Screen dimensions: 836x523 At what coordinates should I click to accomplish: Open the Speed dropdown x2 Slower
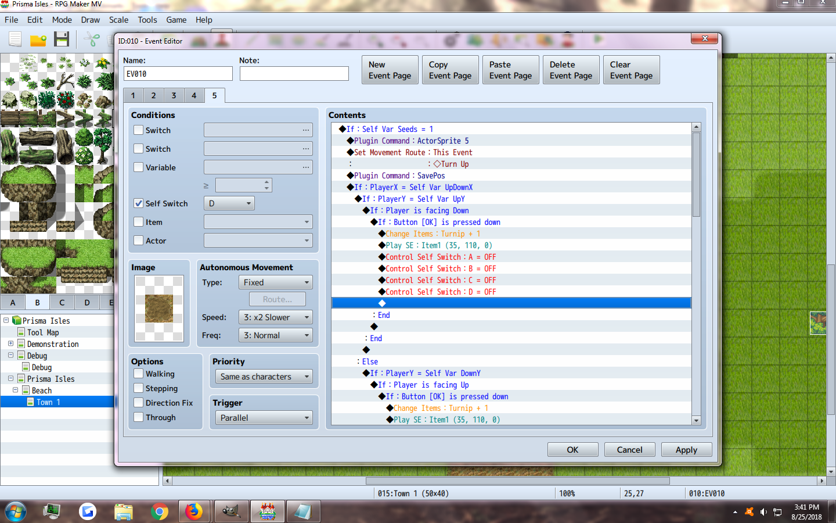(x=276, y=317)
